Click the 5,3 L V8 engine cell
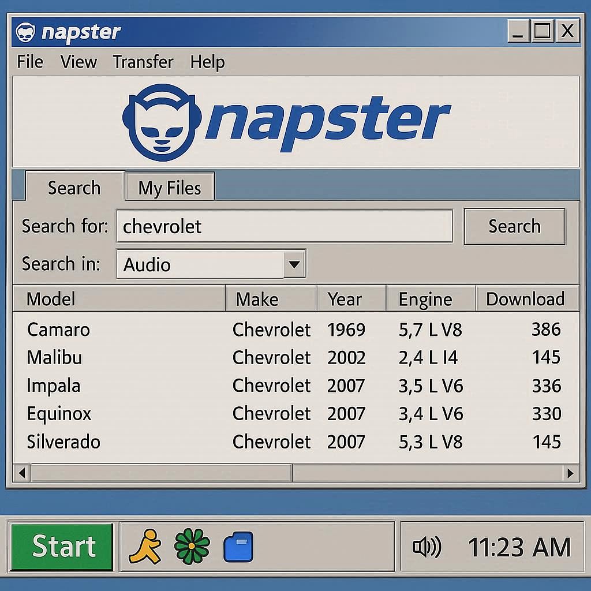 click(x=431, y=442)
